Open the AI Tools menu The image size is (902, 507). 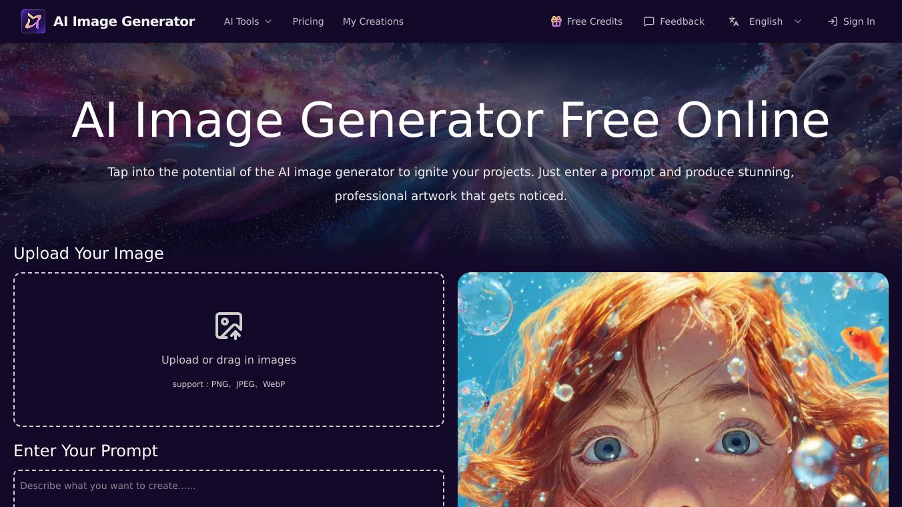248,21
